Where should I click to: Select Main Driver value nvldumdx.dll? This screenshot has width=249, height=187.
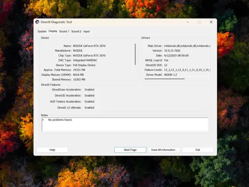coord(187,46)
